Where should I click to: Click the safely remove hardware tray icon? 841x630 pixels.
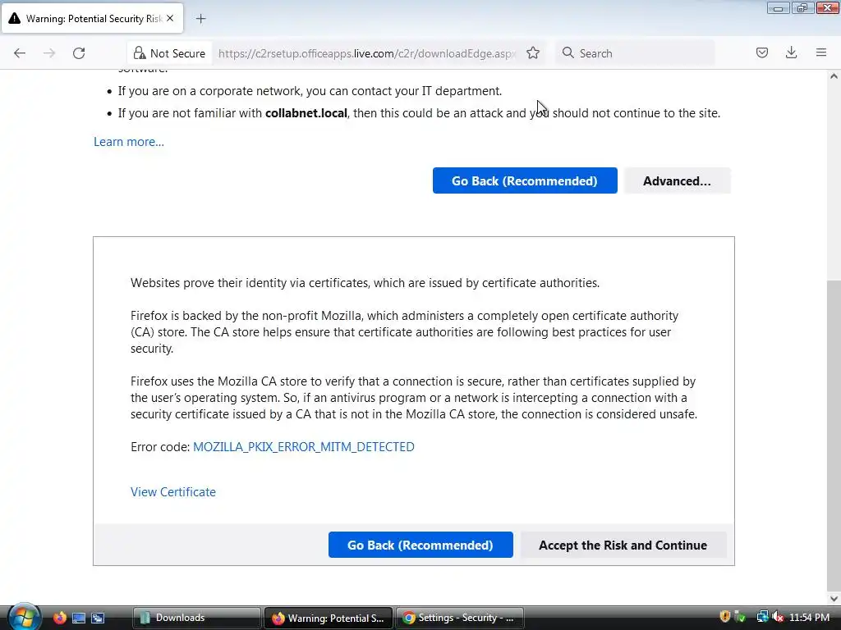pos(740,617)
